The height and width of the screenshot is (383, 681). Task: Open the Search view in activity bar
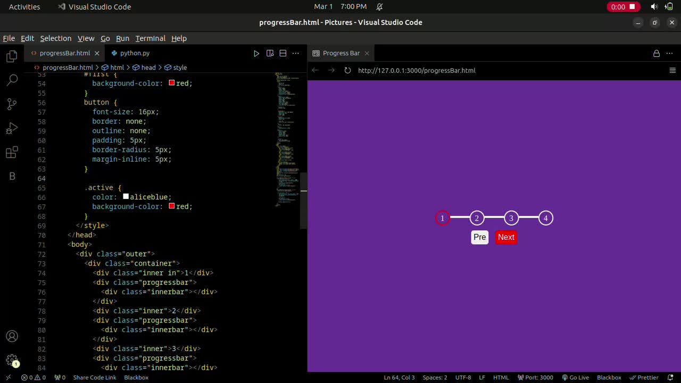(12, 80)
